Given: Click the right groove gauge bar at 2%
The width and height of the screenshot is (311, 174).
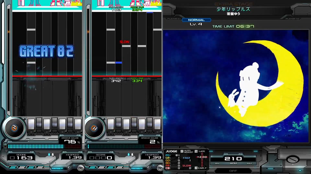Looking at the screenshot, I should (x=124, y=146).
